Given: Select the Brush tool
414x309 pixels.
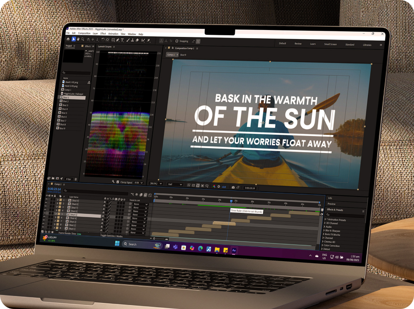Looking at the screenshot, I should (x=128, y=40).
